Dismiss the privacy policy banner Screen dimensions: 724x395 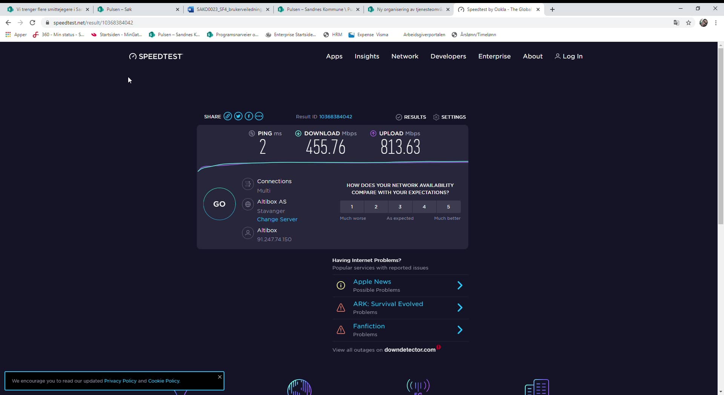coord(219,377)
